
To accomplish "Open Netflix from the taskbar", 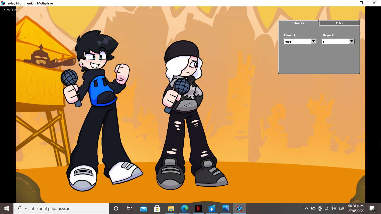I will click(x=198, y=208).
